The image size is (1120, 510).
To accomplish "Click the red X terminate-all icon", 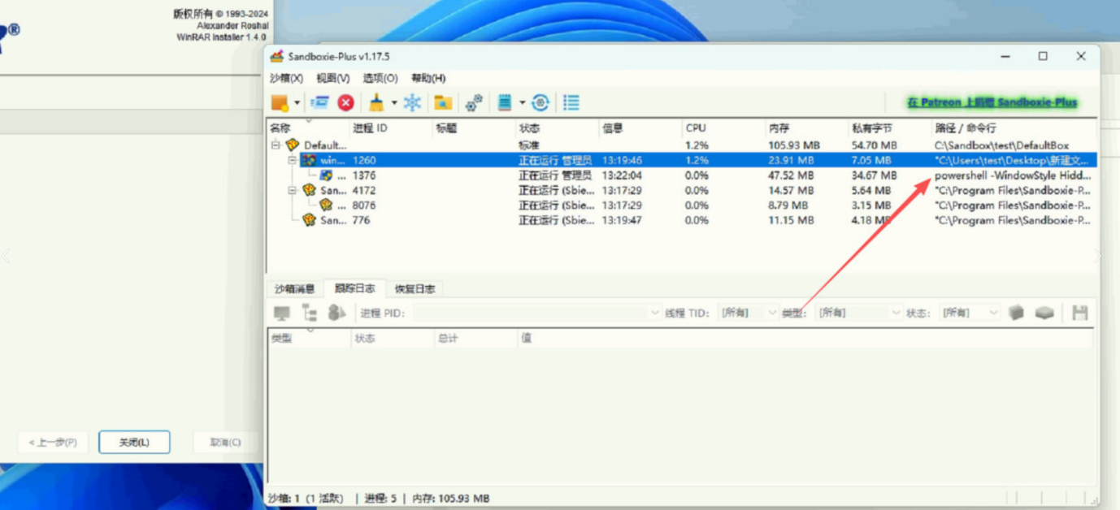I will pyautogui.click(x=346, y=102).
